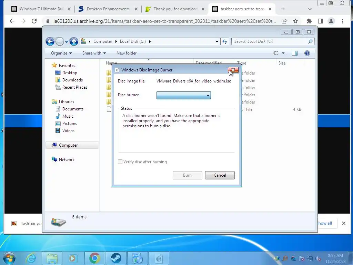Reload the page in Chrome
The height and width of the screenshot is (265, 353).
point(34,21)
